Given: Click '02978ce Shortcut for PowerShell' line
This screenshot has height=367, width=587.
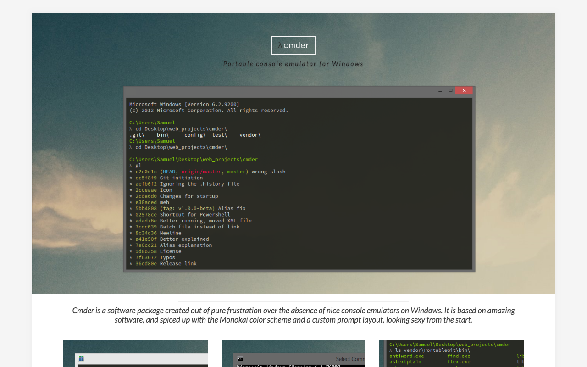Looking at the screenshot, I should [180, 215].
